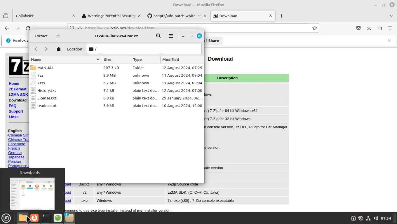Select License.txt in the archive
397x224 pixels.
point(117,98)
